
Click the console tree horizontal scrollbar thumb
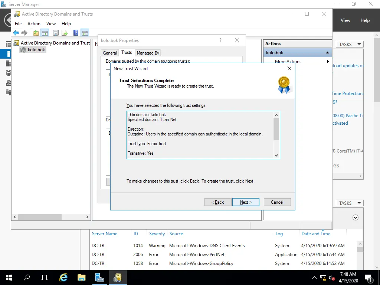[x=40, y=217]
